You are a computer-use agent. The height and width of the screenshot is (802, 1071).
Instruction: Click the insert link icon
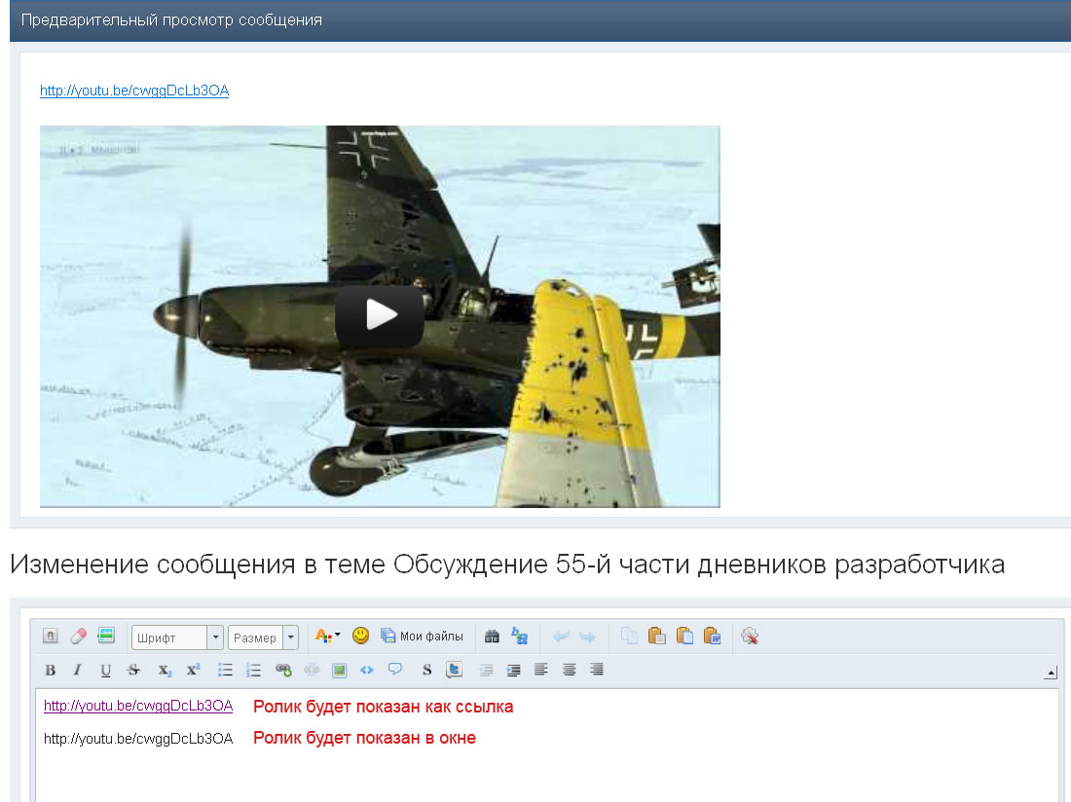283,671
